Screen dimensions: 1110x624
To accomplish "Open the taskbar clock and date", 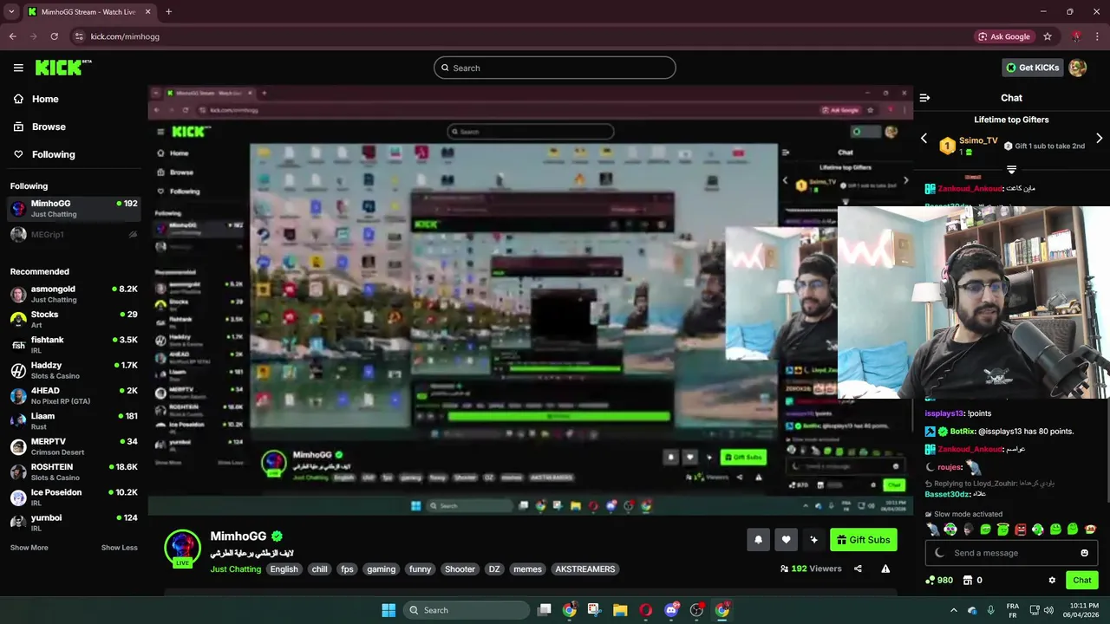I will pos(1081,610).
